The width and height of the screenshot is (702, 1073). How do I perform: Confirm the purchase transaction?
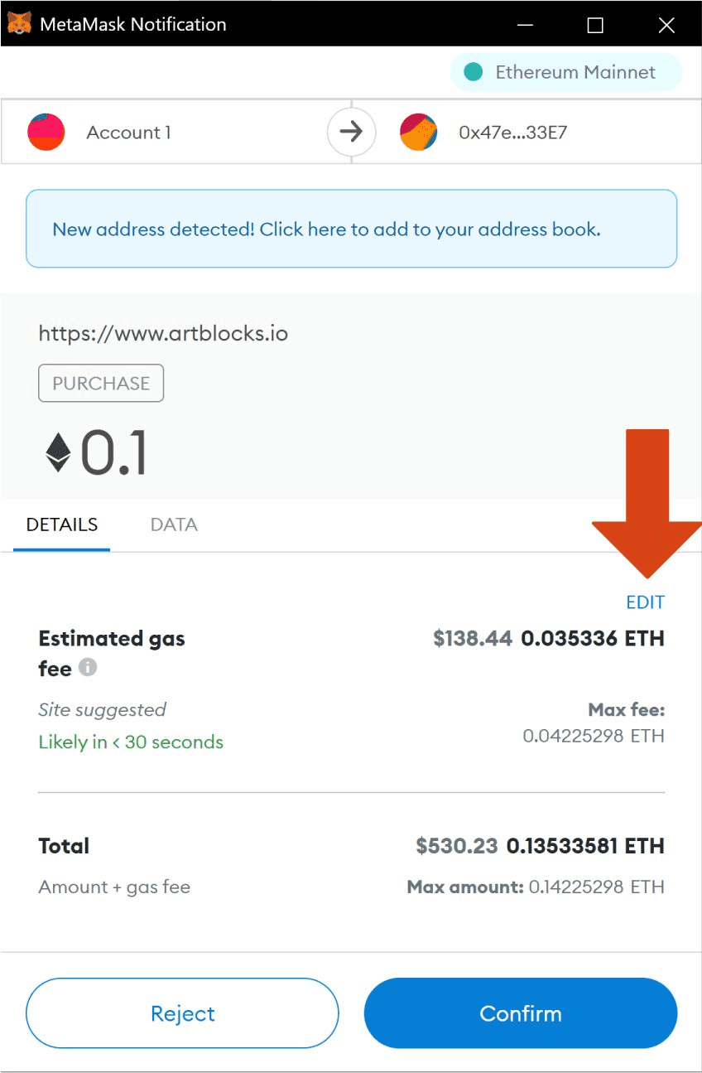[521, 1013]
